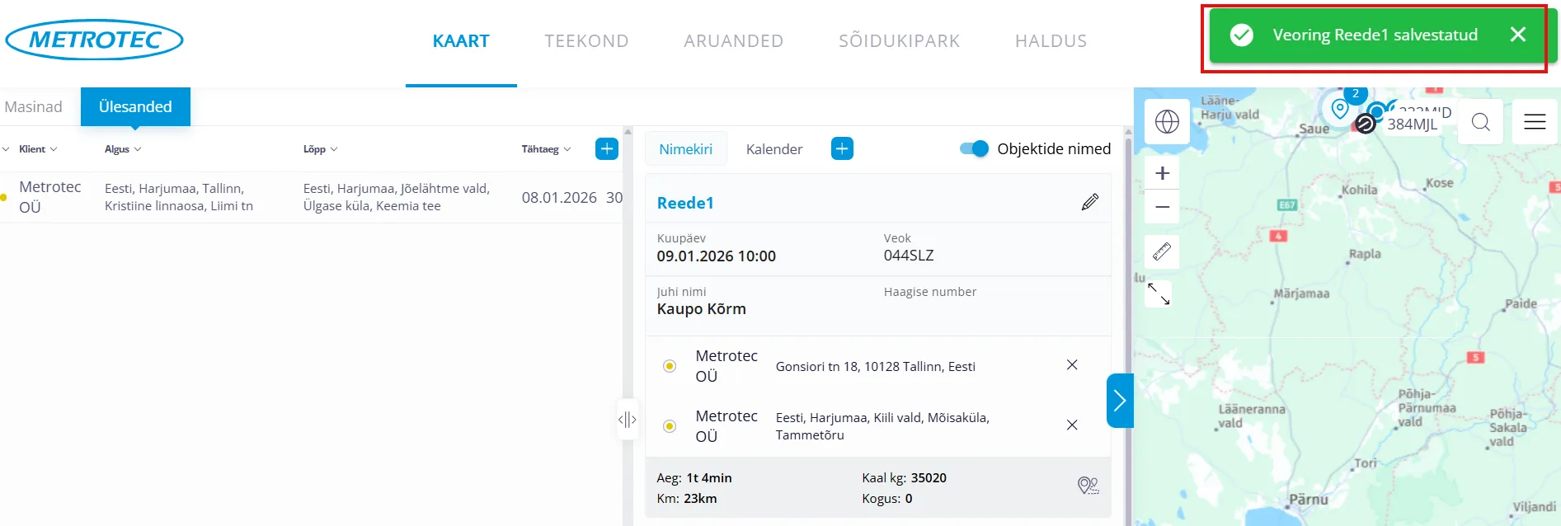Viewport: 1561px width, 526px height.
Task: Expand the map to fullscreen
Action: point(1159,294)
